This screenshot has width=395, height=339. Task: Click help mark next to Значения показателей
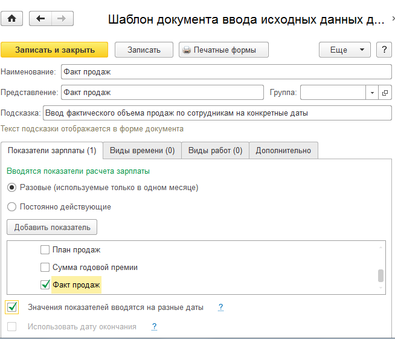(221, 308)
